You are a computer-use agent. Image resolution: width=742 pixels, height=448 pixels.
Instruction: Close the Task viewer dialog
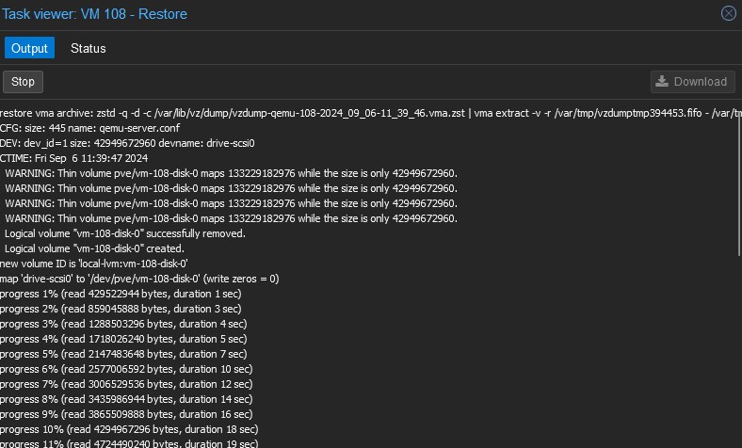728,13
